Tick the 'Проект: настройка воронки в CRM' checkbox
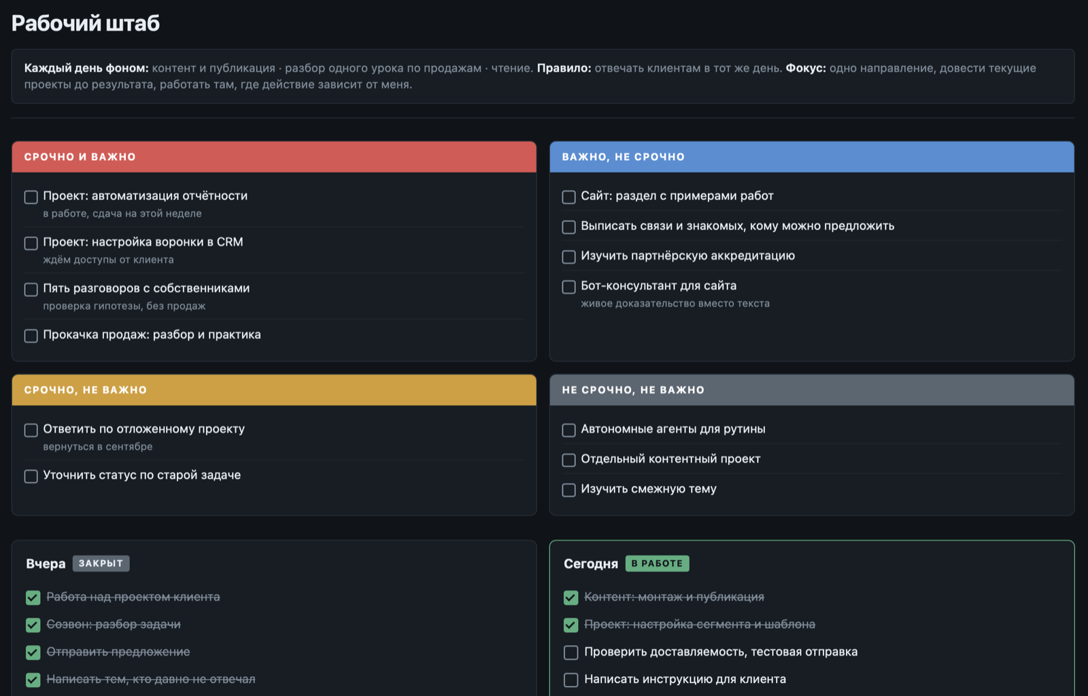This screenshot has height=696, width=1088. pyautogui.click(x=31, y=243)
